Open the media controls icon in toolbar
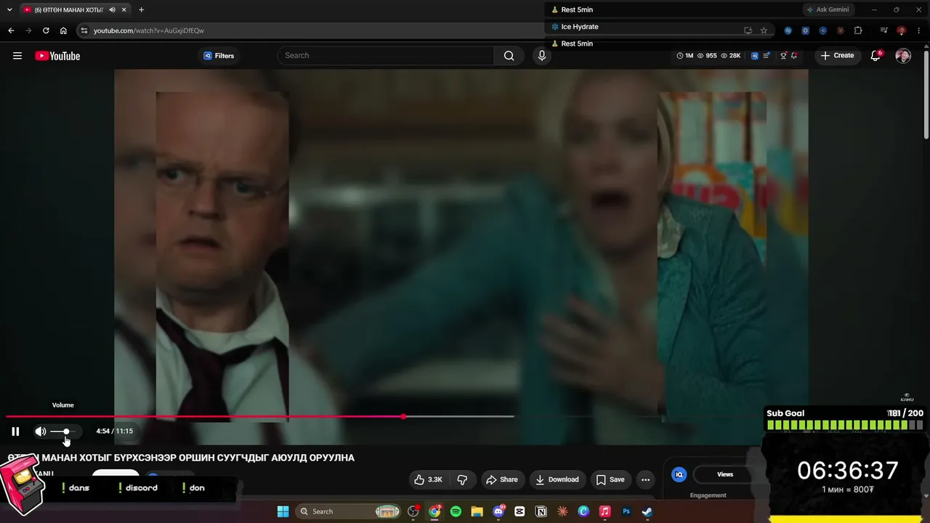The image size is (930, 523). tap(883, 31)
